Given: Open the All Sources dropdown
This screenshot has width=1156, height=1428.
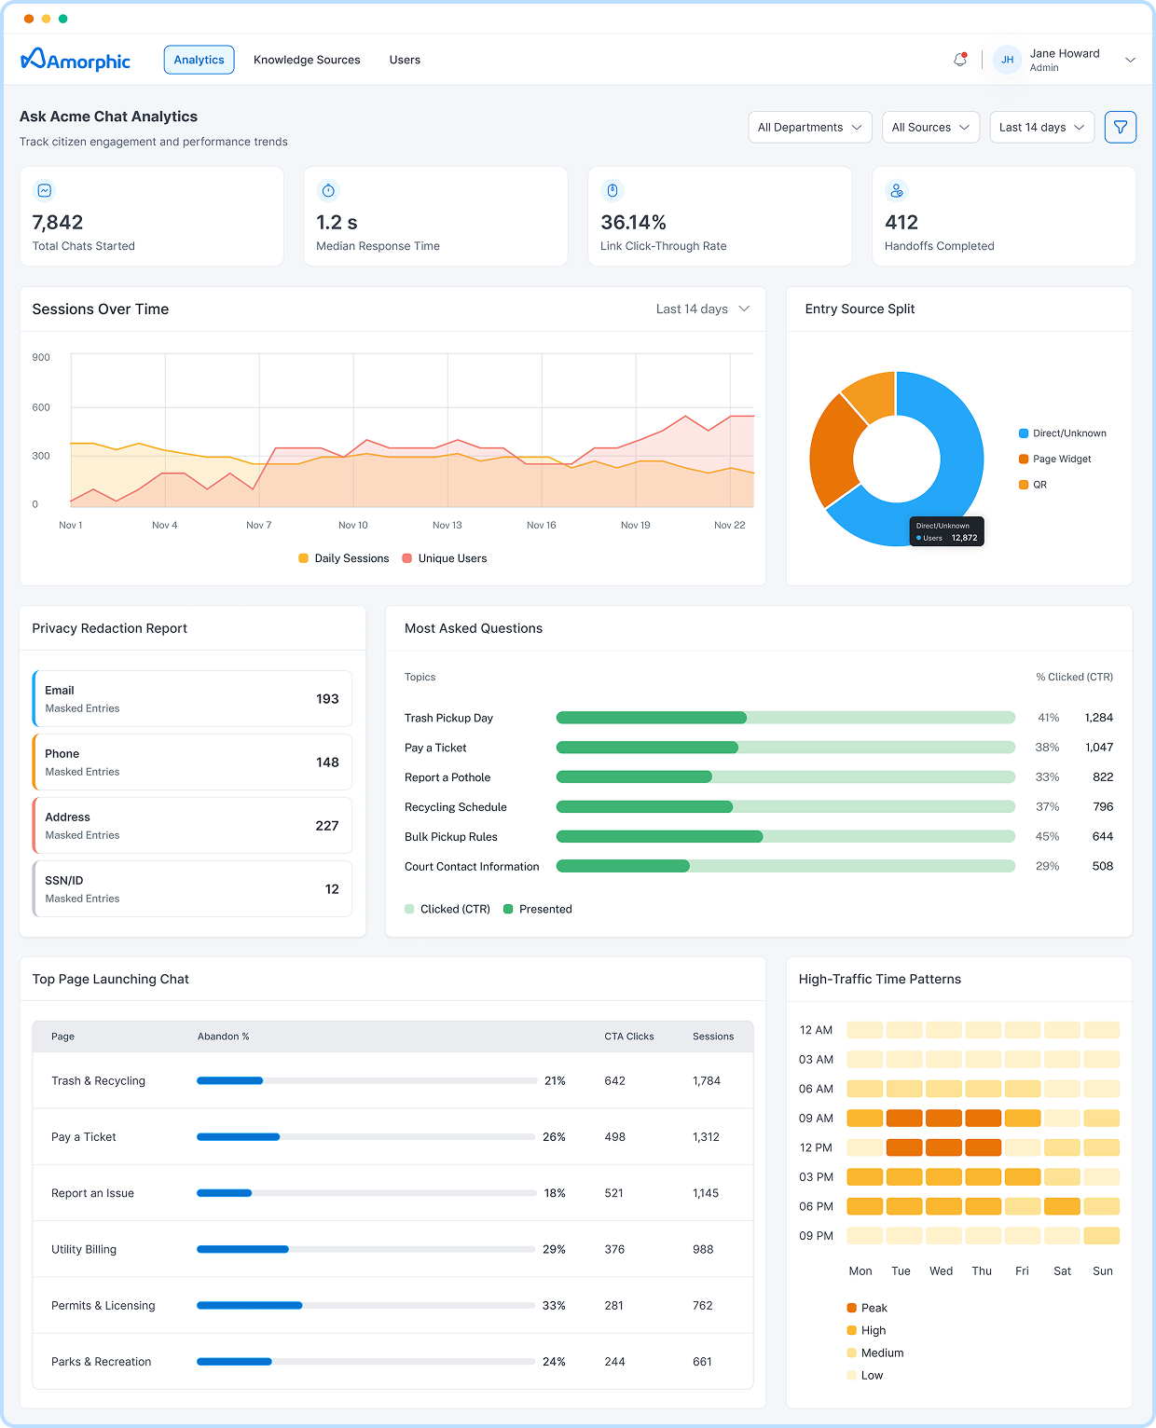Looking at the screenshot, I should pyautogui.click(x=929, y=128).
